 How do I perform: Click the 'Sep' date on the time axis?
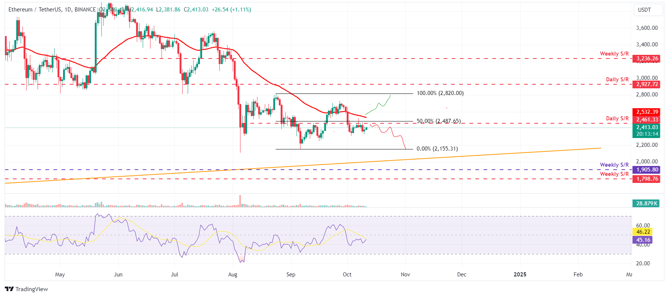pos(291,275)
